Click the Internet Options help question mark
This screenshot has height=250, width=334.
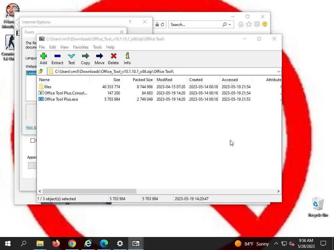pos(130,22)
